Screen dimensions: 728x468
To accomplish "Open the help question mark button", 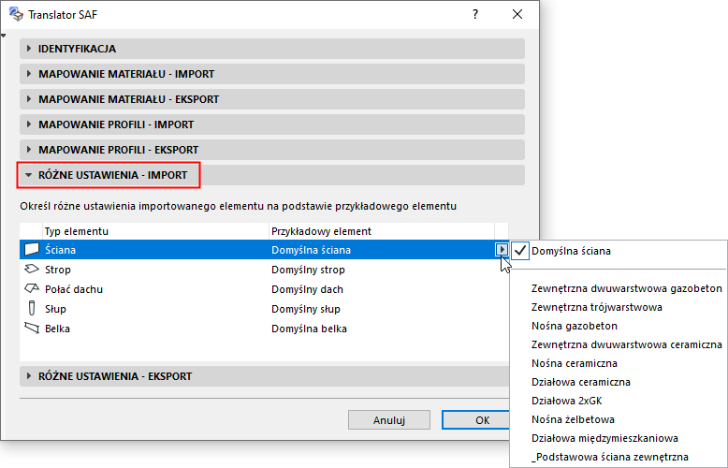I will [475, 14].
